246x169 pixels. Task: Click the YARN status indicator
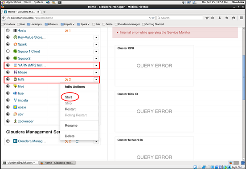pyautogui.click(x=8, y=65)
